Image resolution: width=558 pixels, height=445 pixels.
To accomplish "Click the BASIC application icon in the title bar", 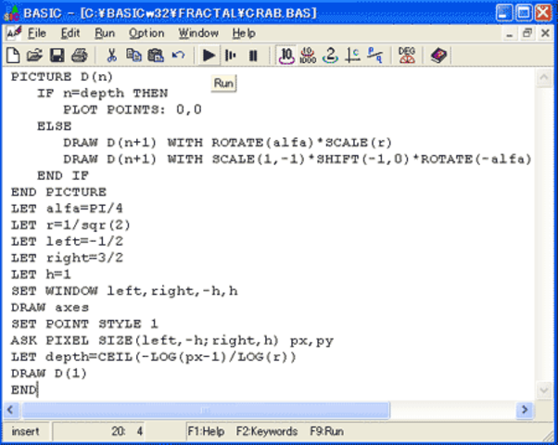I will point(12,13).
